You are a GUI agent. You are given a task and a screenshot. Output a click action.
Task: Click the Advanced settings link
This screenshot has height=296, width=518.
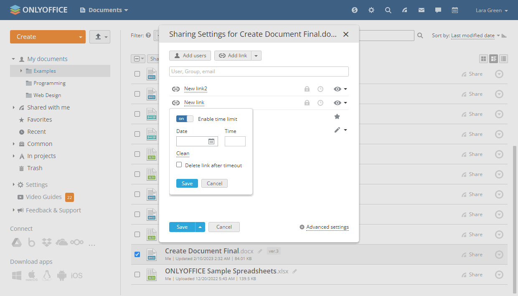pyautogui.click(x=327, y=227)
